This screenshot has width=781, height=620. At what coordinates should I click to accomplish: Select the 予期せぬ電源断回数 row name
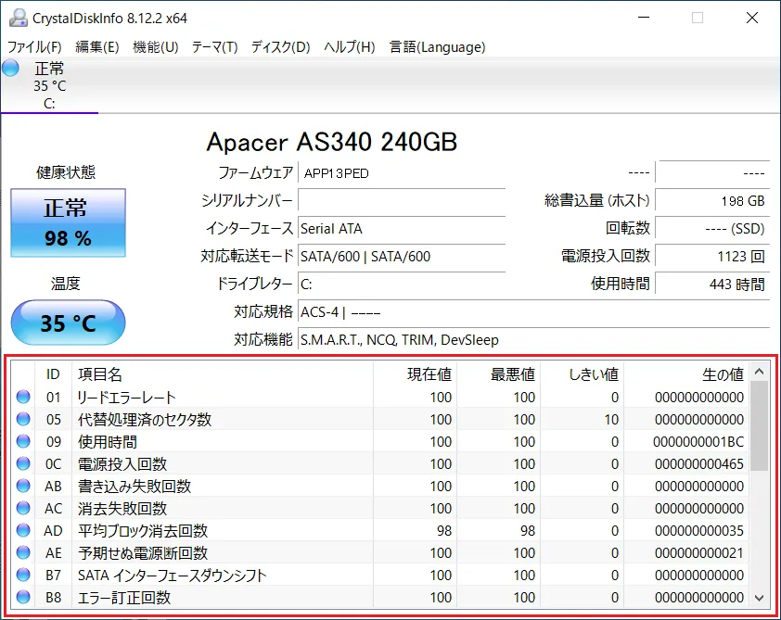coord(143,553)
